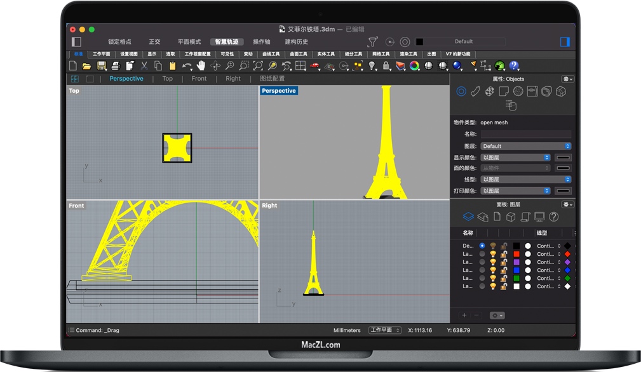
Task: Click the selection filter funnel icon
Action: (373, 42)
